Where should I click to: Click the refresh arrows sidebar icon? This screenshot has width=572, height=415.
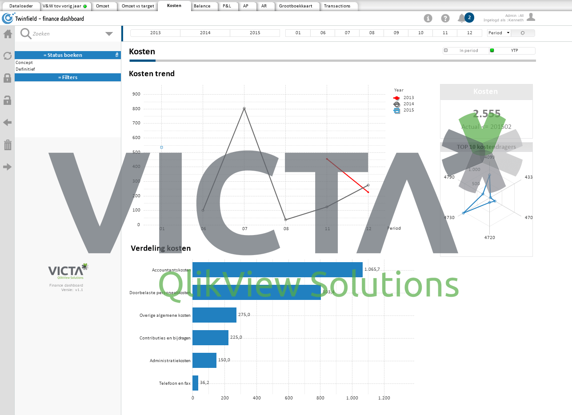tap(7, 56)
